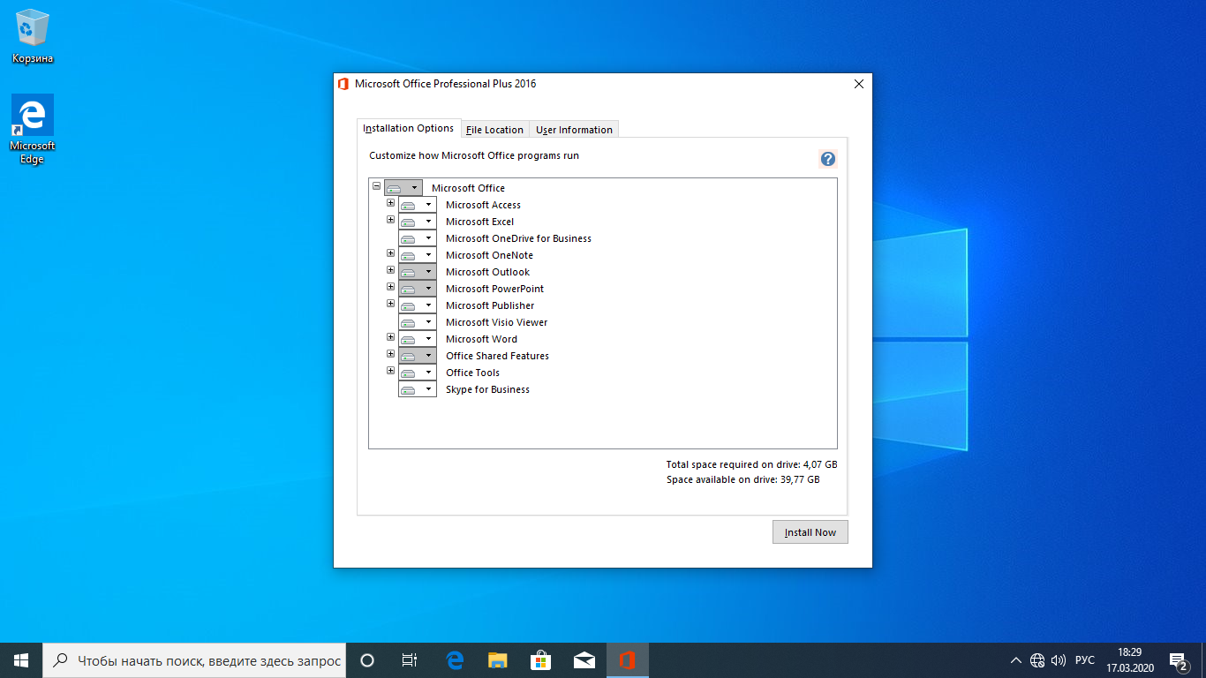Open Microsoft Edge desktop shortcut
Image resolution: width=1206 pixels, height=678 pixels.
pos(33,130)
